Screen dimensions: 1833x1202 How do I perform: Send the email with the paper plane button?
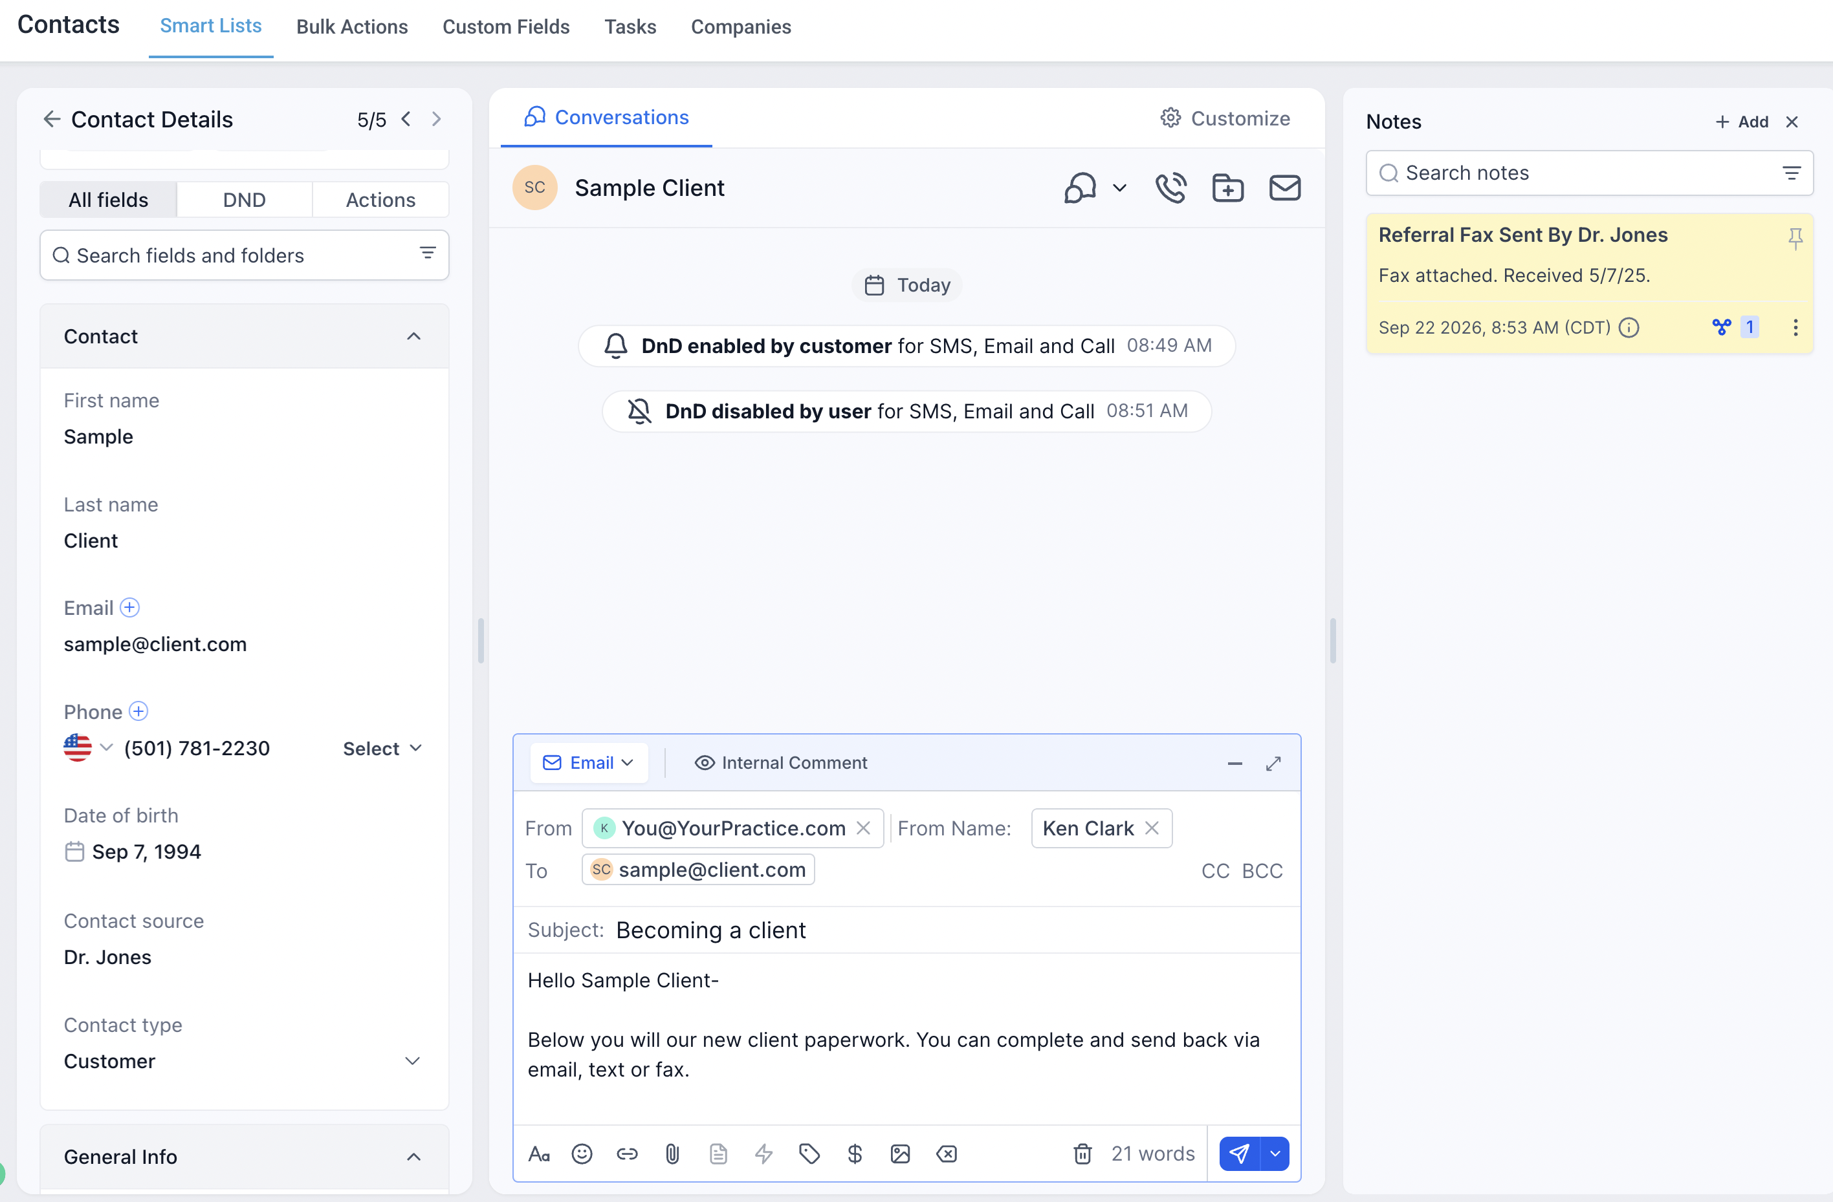tap(1238, 1154)
